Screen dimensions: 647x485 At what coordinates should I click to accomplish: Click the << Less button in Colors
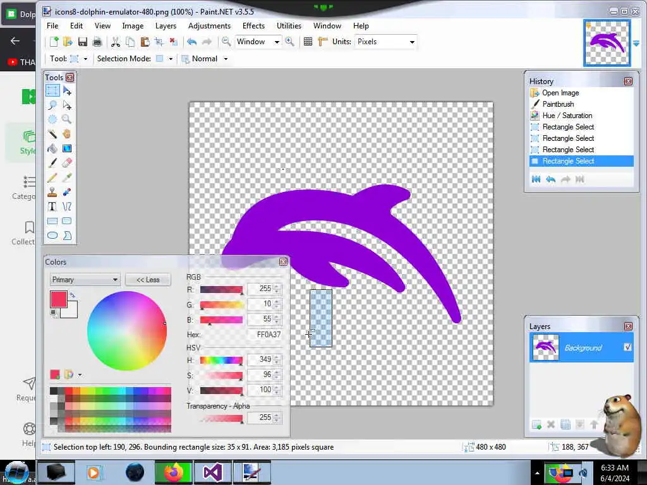click(148, 280)
